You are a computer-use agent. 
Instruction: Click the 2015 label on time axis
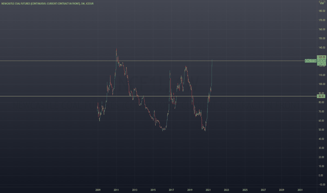pos(153,190)
